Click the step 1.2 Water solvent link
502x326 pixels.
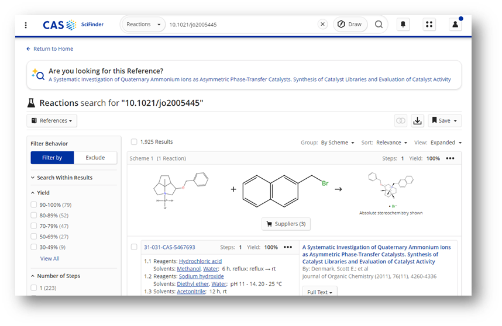[x=219, y=284]
